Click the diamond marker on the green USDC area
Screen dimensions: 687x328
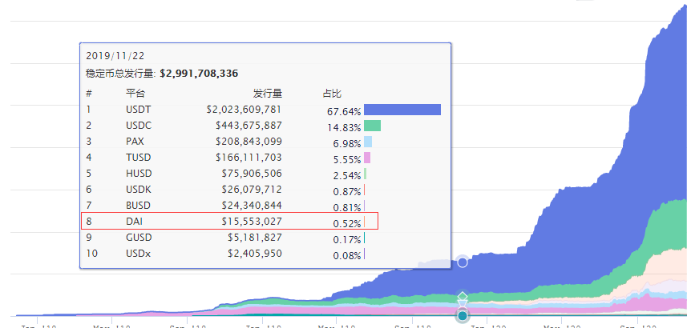[x=463, y=297]
